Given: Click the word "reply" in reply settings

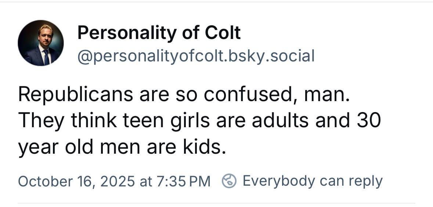Looking at the screenshot, I should [365, 181].
